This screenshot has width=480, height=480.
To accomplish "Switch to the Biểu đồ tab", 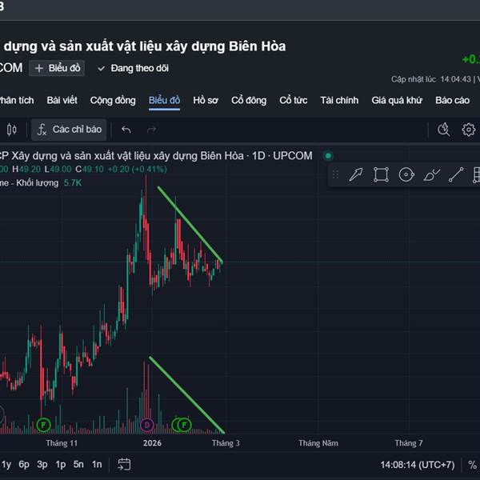I will point(164,101).
